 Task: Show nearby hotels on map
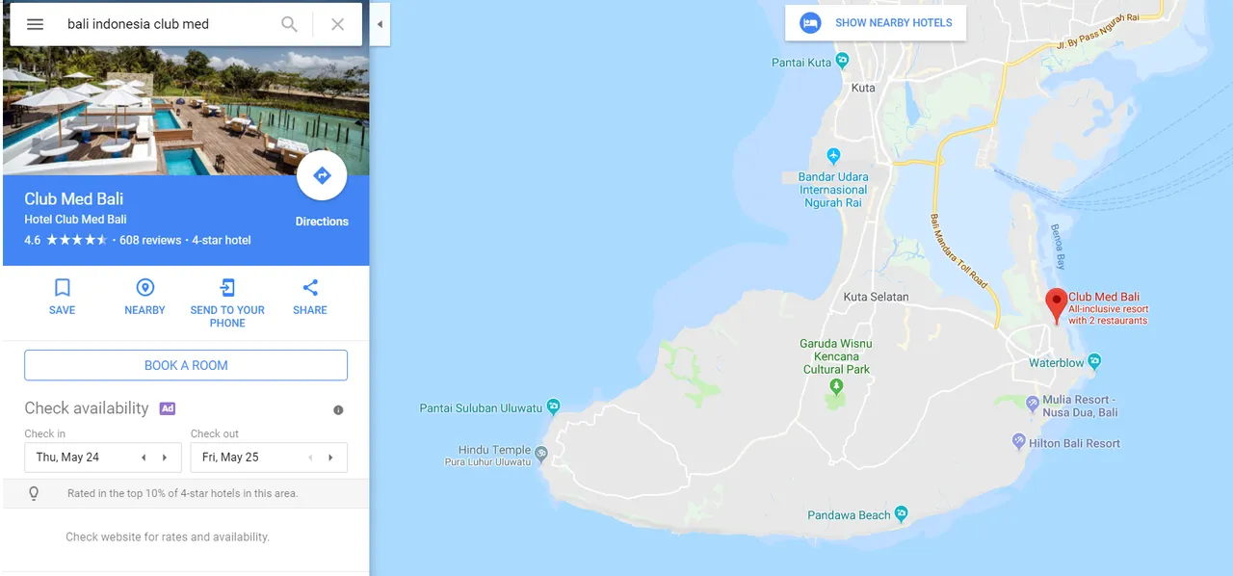876,23
